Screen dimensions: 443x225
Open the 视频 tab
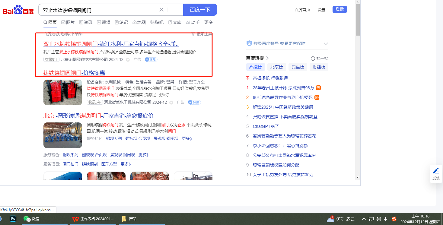(104, 22)
